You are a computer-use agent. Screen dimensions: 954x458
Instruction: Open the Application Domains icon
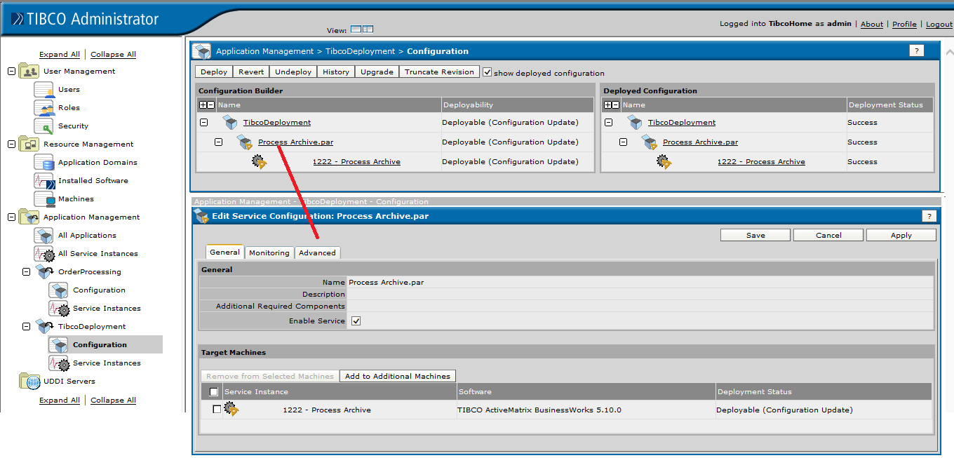[43, 162]
